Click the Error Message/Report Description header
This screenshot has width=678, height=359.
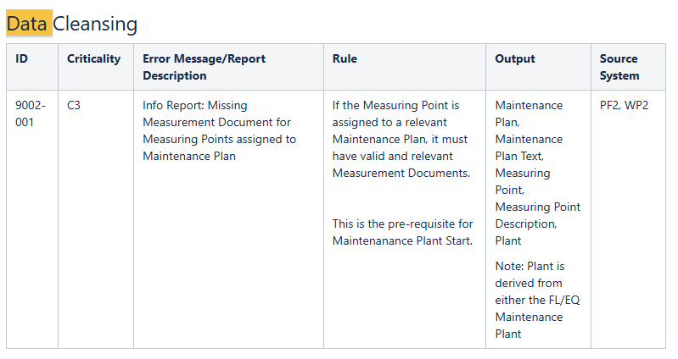click(x=204, y=67)
